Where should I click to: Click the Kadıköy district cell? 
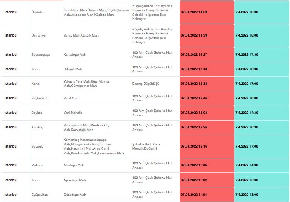[38, 127]
